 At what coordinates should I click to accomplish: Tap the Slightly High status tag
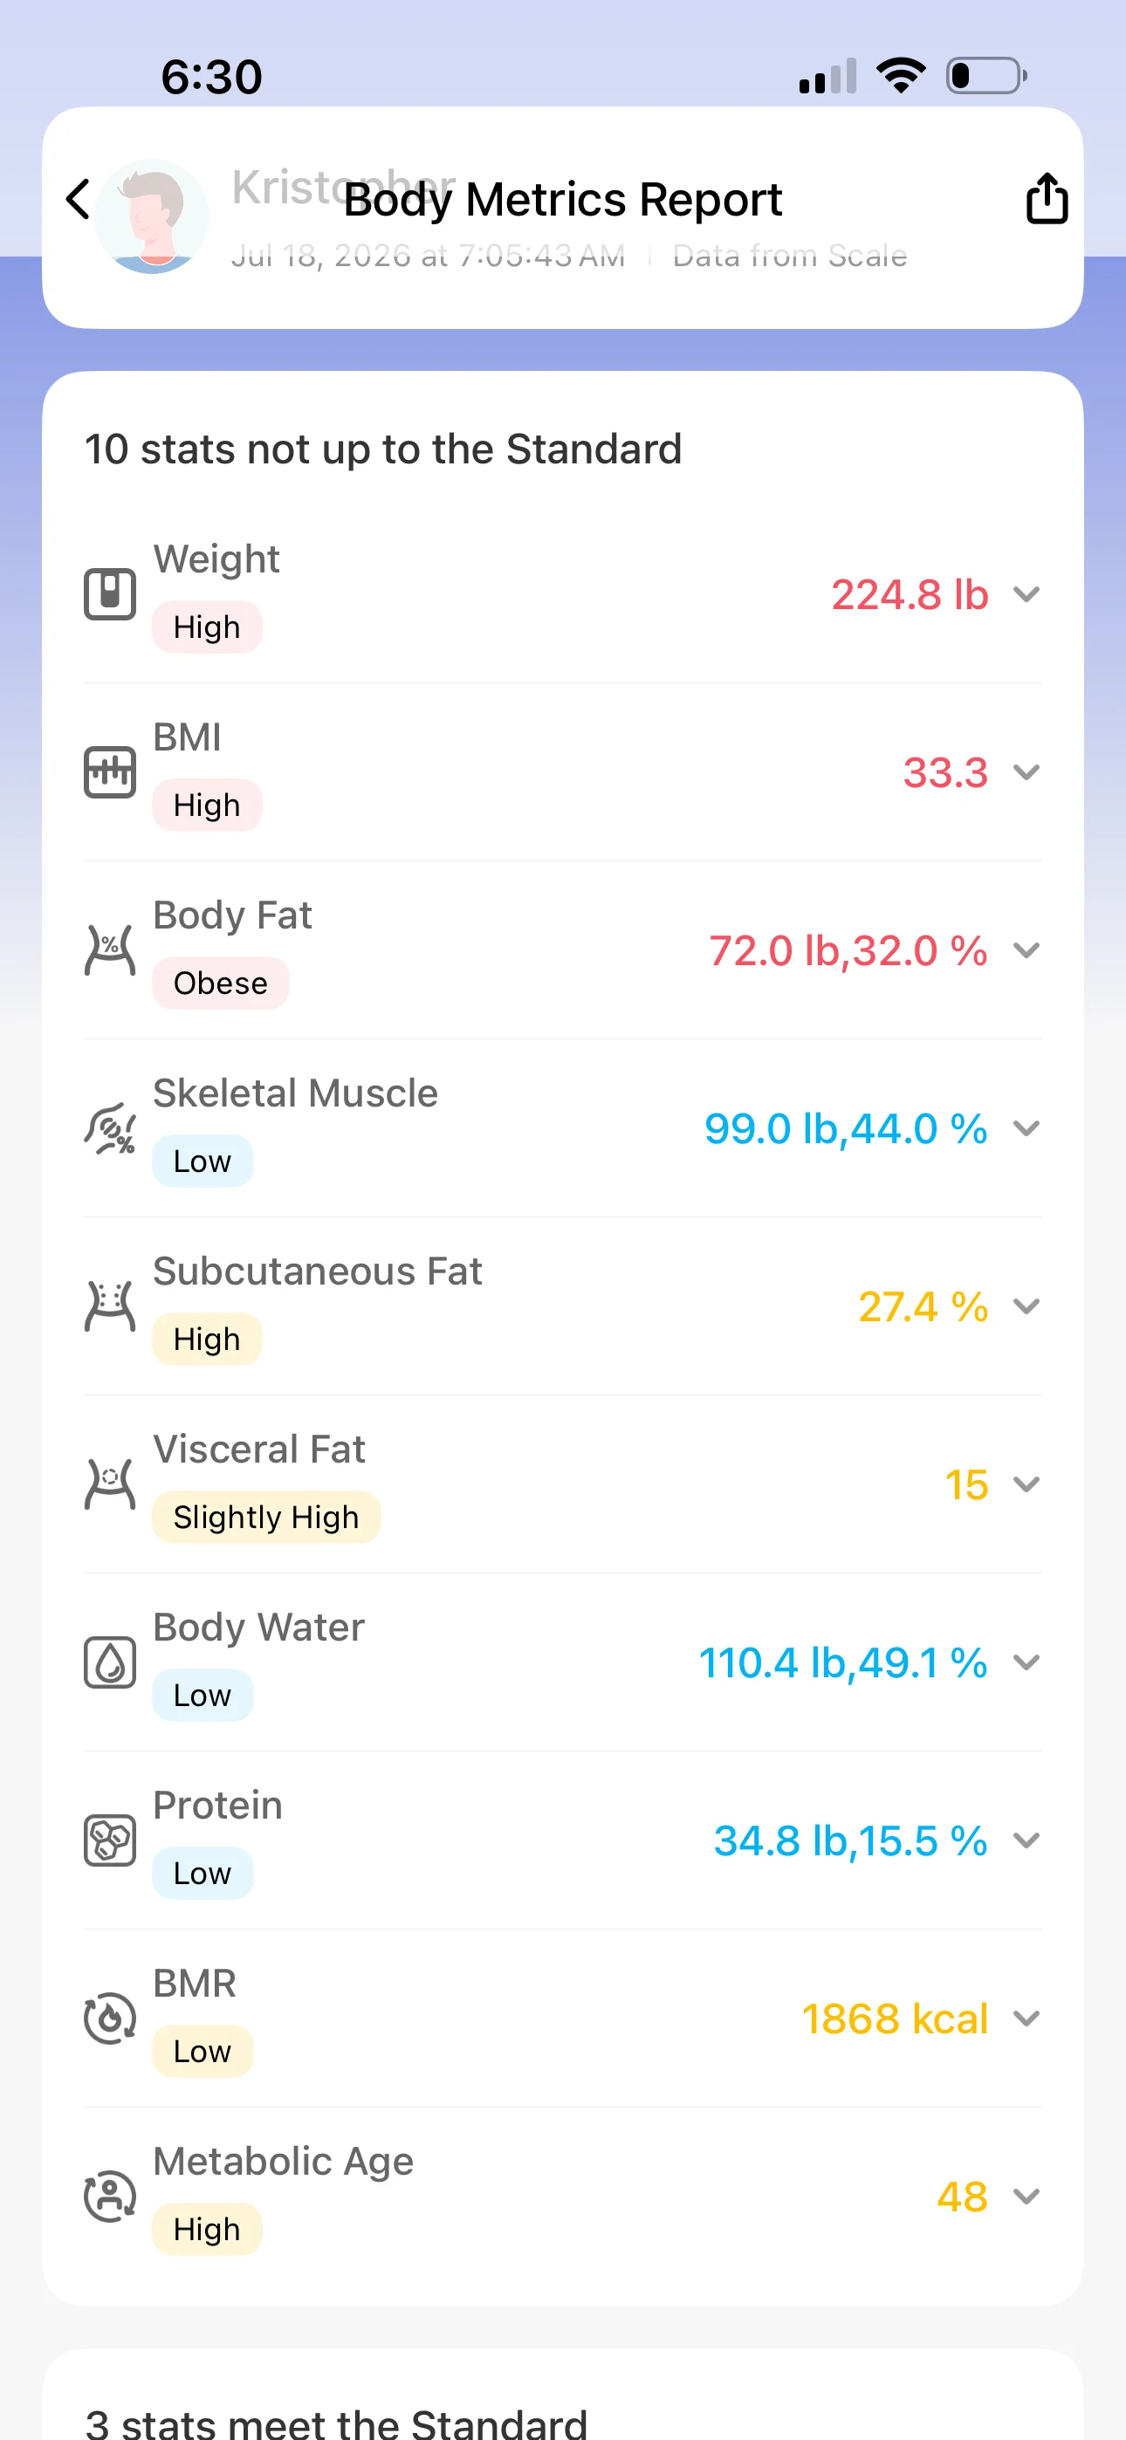266,1518
